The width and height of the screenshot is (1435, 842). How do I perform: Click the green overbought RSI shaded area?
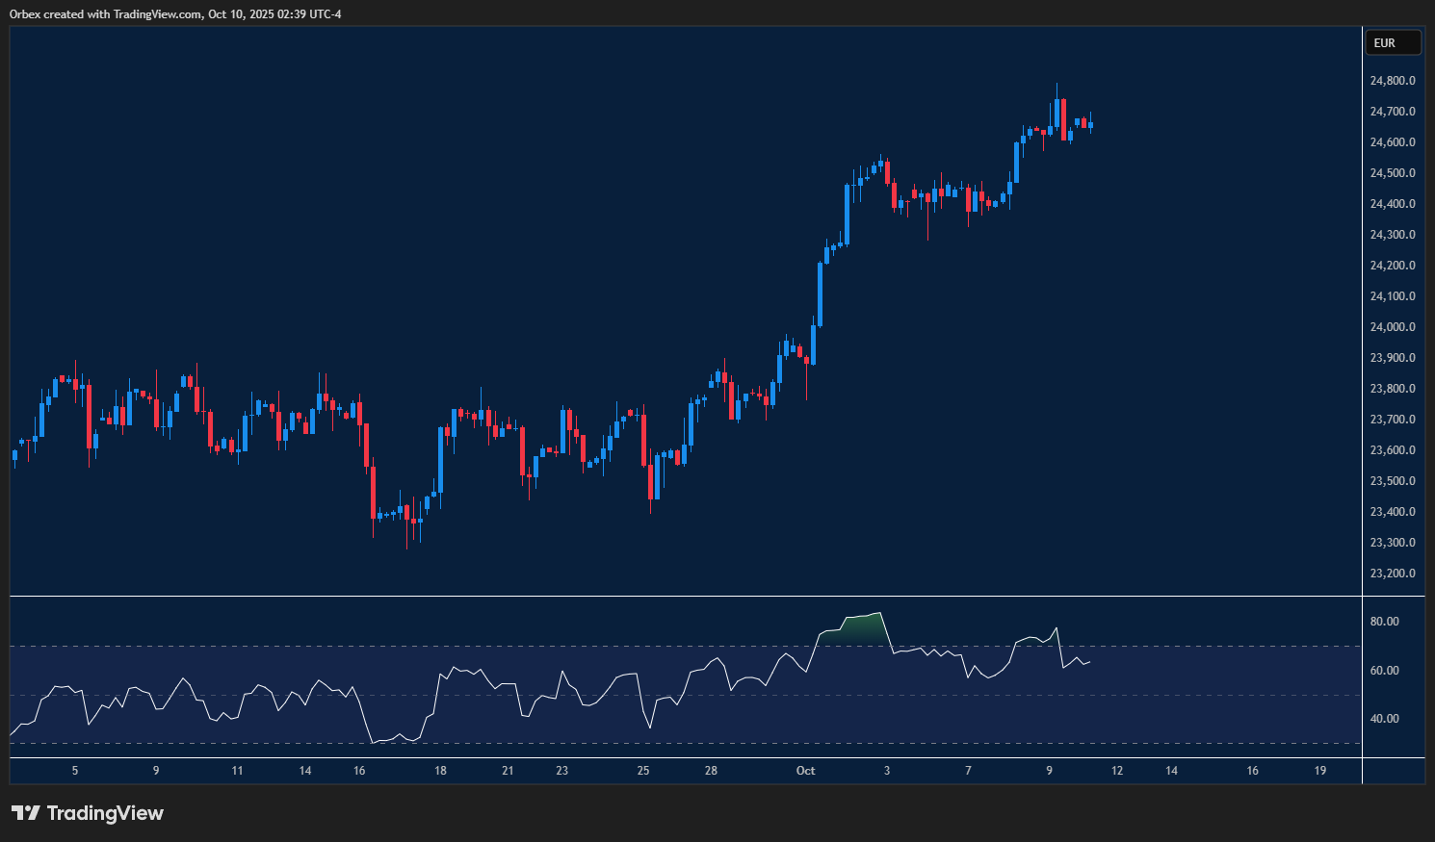coord(863,627)
